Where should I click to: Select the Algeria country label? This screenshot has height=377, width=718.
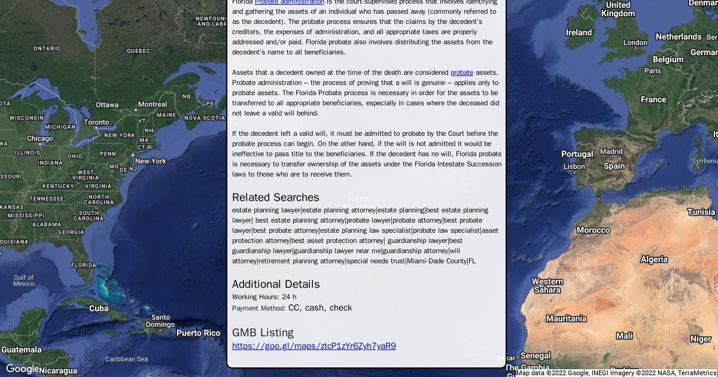653,259
